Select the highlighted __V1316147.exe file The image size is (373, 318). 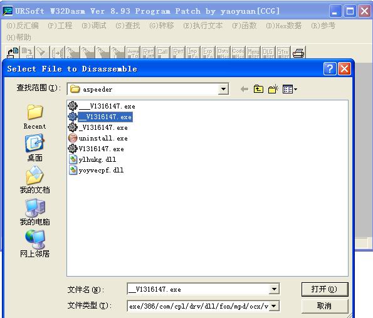click(x=100, y=117)
